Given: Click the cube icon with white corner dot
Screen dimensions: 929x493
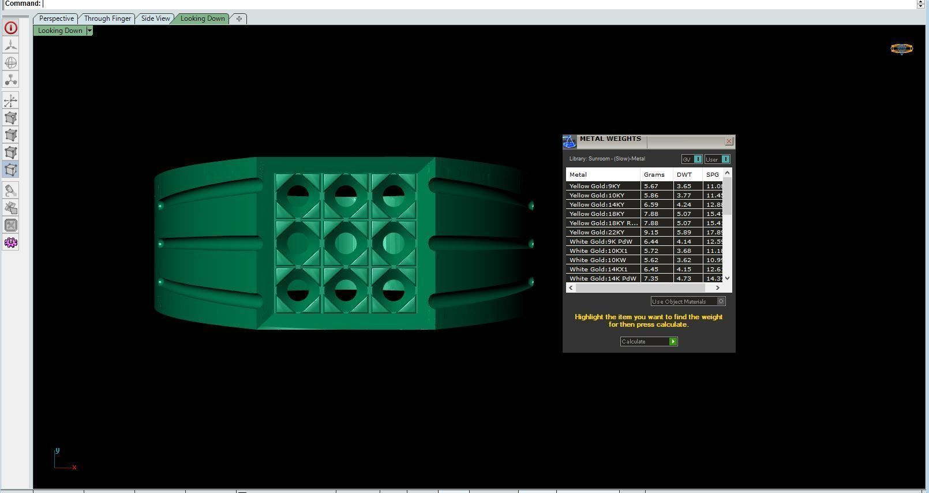Looking at the screenshot, I should tap(11, 118).
